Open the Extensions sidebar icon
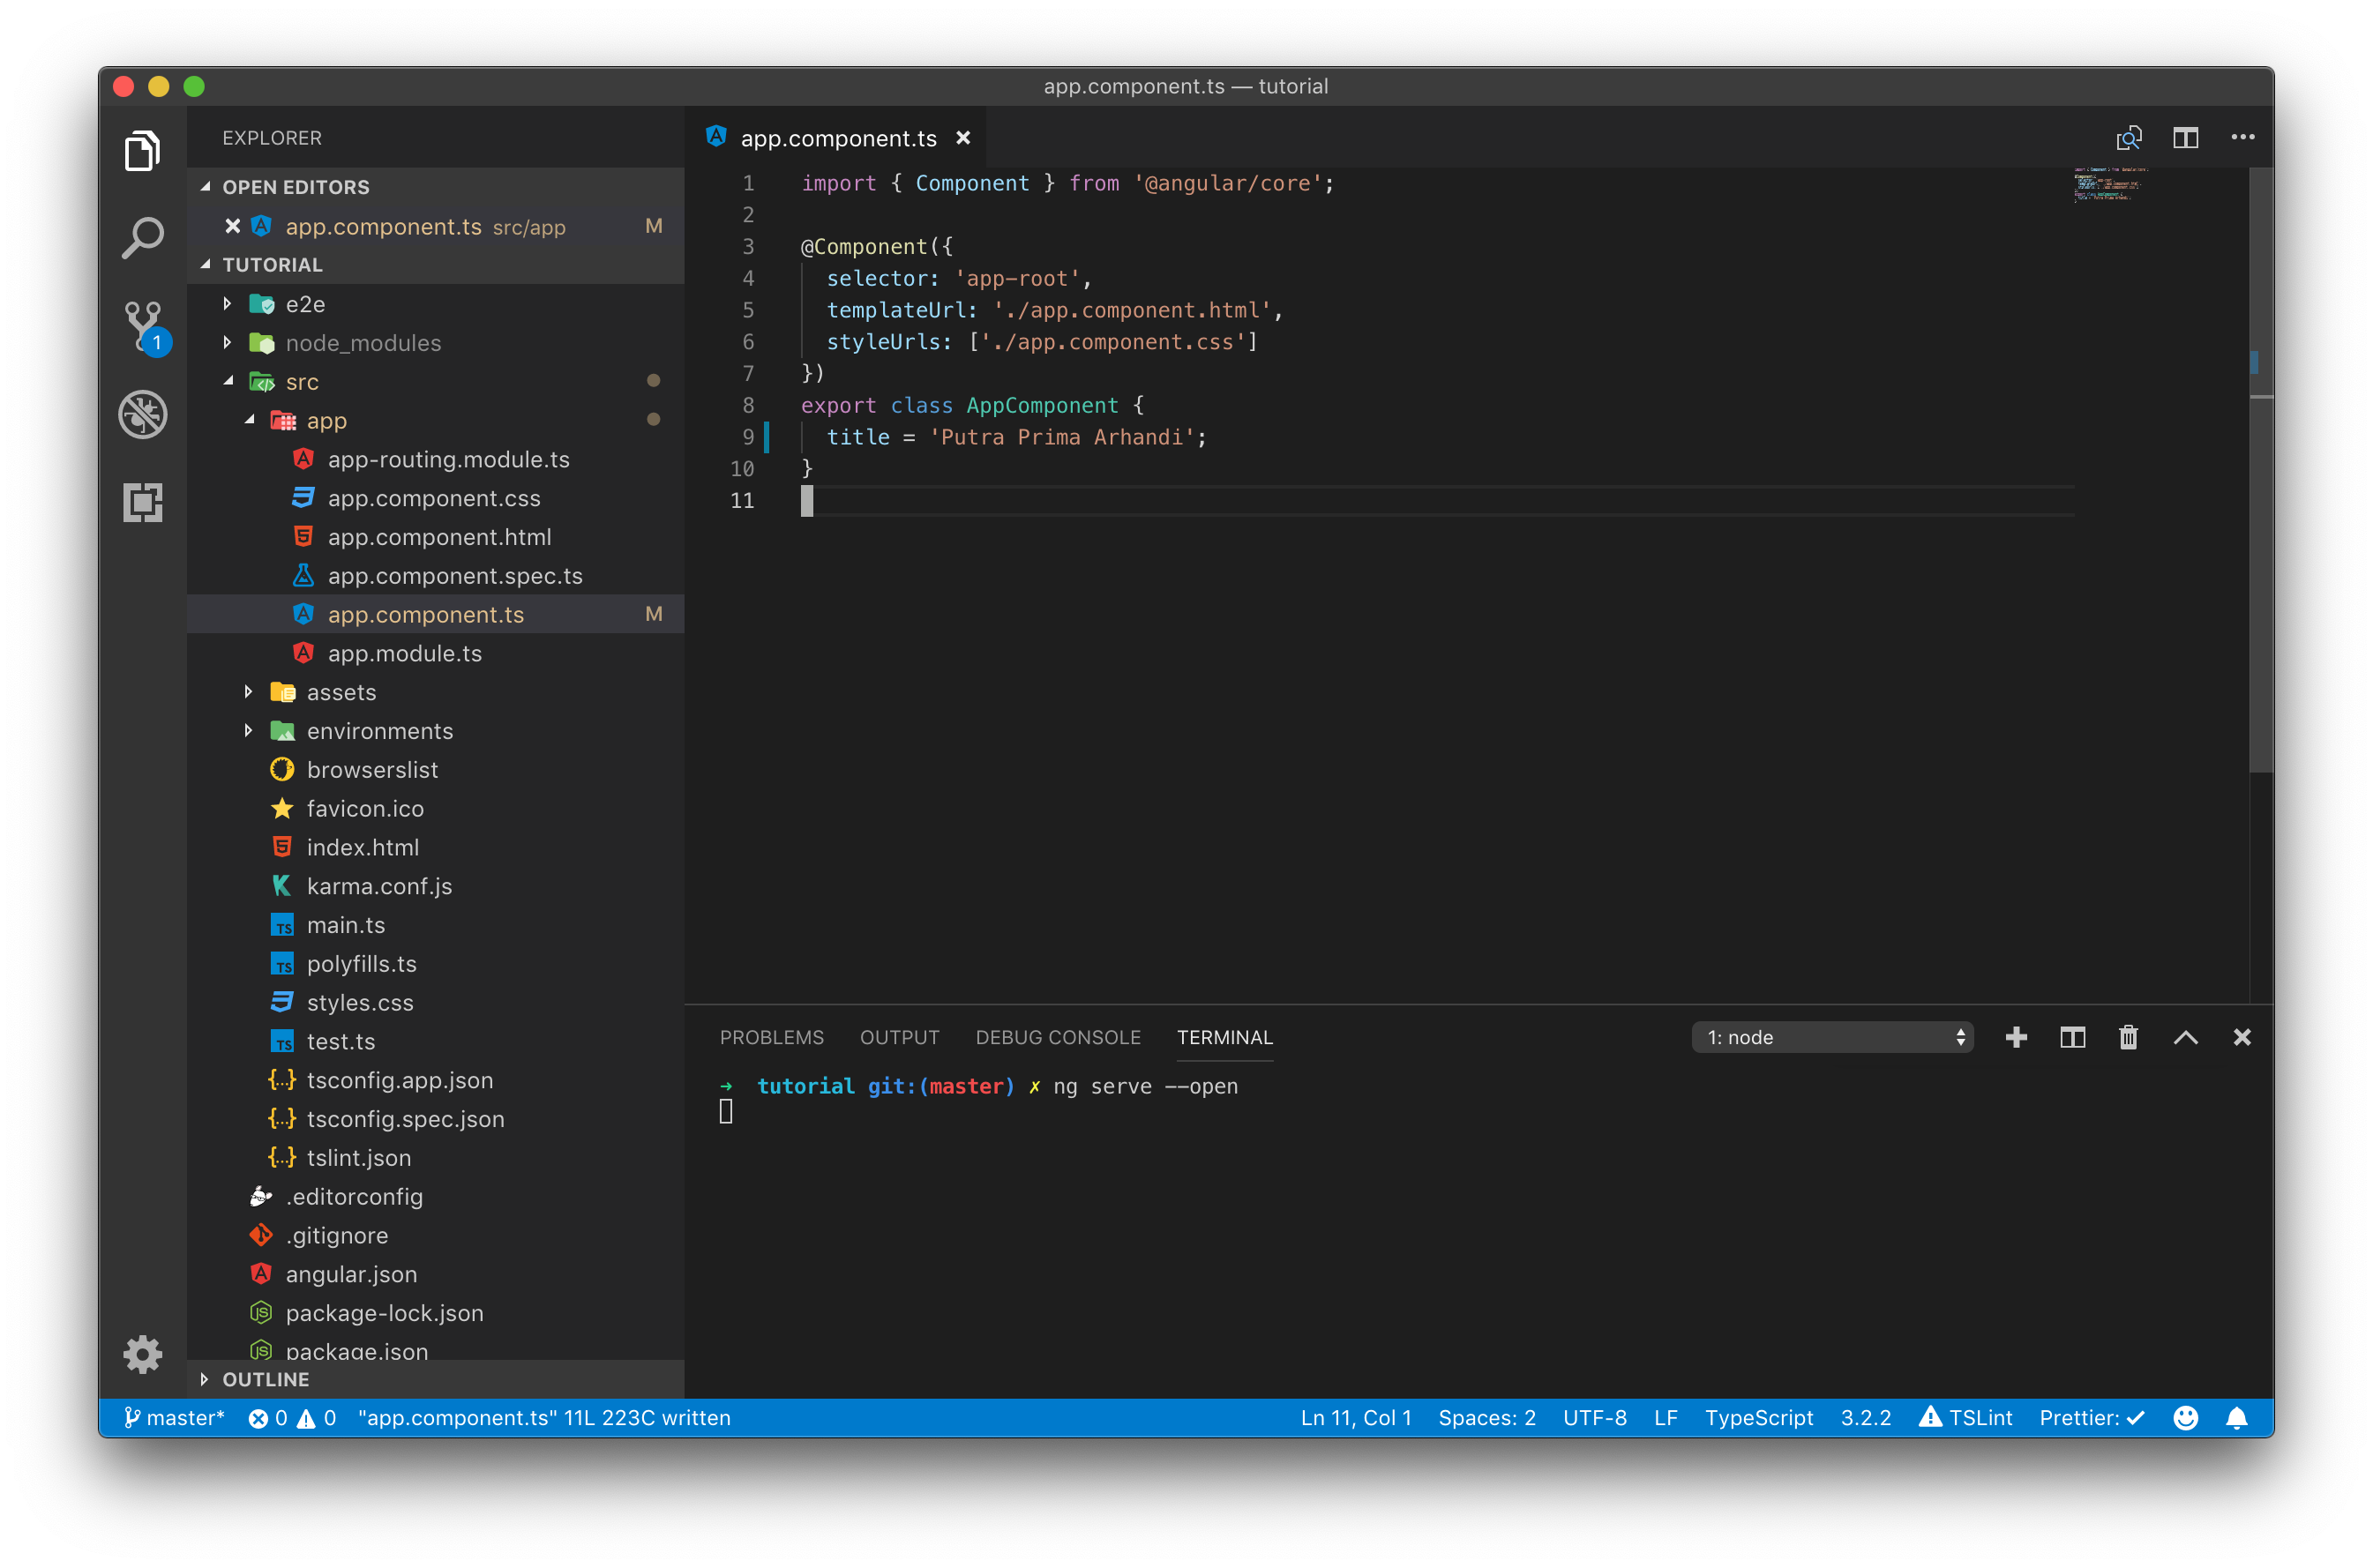This screenshot has width=2373, height=1568. pos(144,503)
